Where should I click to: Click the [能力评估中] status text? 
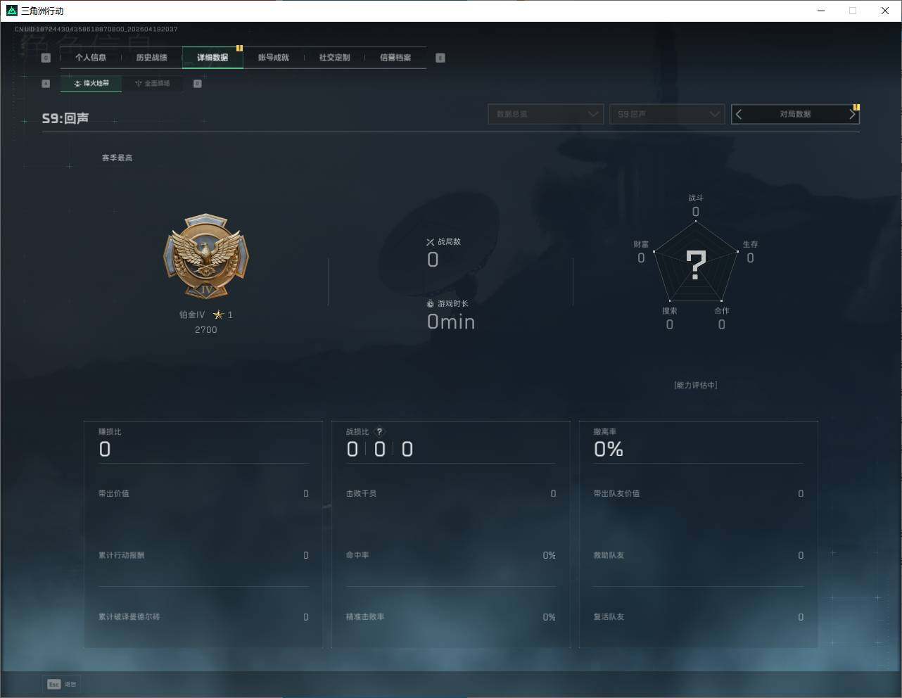696,386
